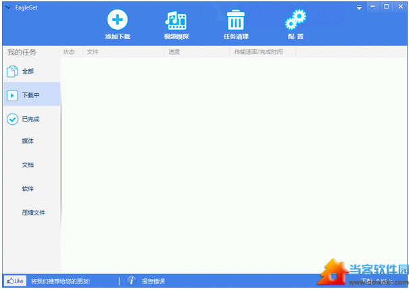The image size is (409, 289).
Task: Select the 全部 all tasks item
Action: [32, 72]
